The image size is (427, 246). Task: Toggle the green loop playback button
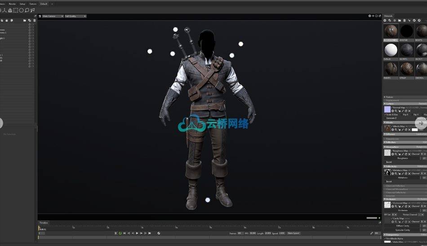click(120, 233)
